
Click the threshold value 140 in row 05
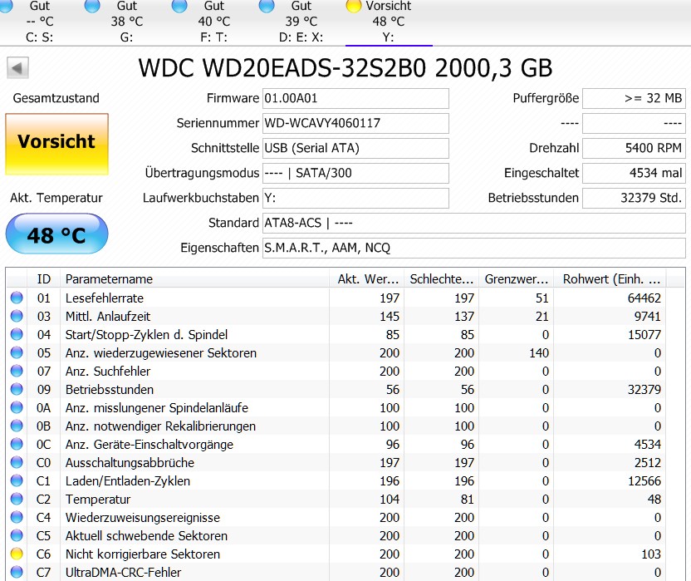click(539, 353)
